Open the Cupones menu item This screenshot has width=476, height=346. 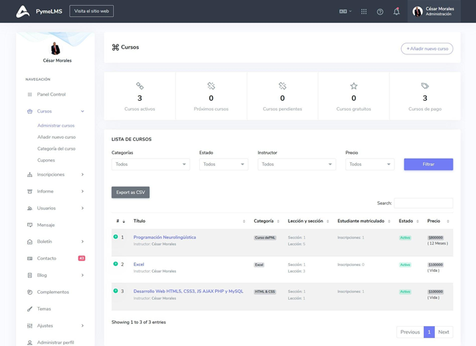tap(46, 160)
